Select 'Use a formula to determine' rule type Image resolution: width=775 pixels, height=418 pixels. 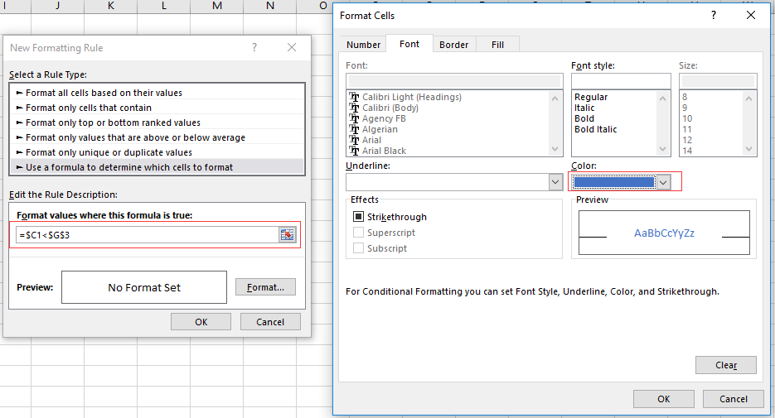(129, 167)
